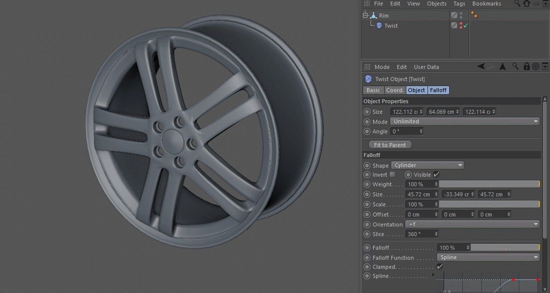Open the Mode dropdown showing Unlimited
The height and width of the screenshot is (293, 550).
[x=465, y=121]
